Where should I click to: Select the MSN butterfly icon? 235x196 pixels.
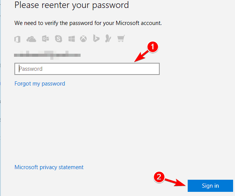(x=108, y=39)
